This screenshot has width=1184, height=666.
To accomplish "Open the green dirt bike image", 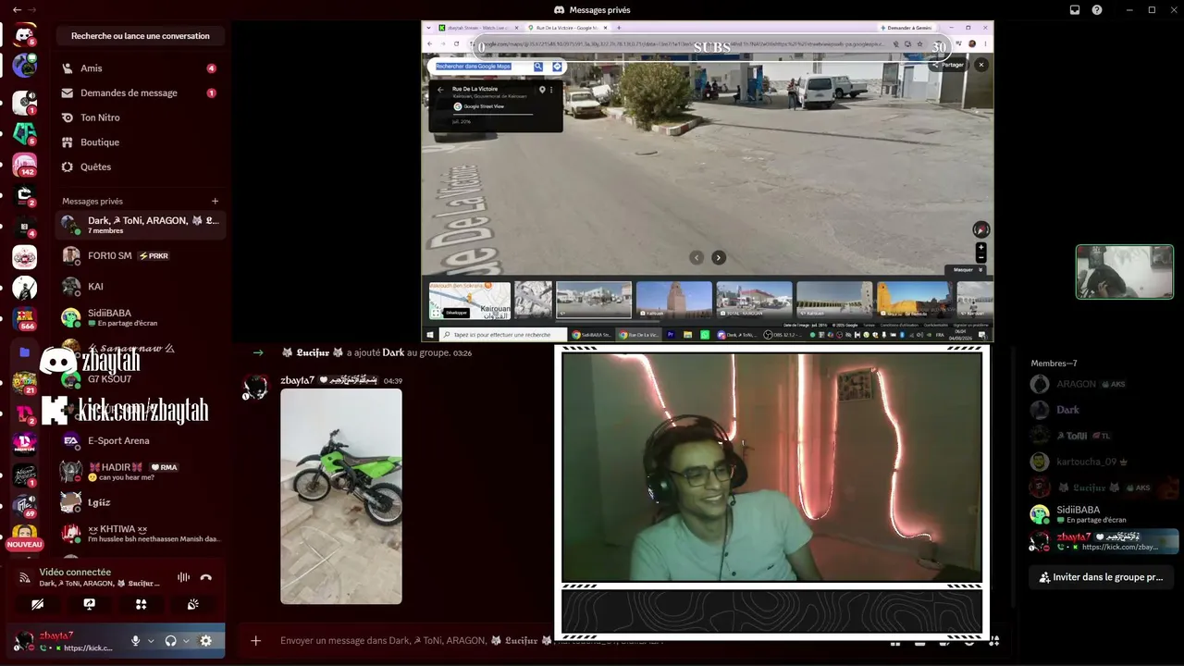I will [341, 497].
